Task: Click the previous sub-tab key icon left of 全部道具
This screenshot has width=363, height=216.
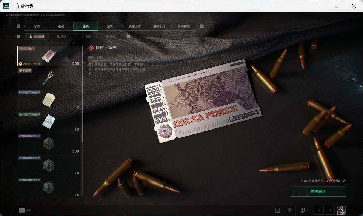Action: tap(18, 37)
